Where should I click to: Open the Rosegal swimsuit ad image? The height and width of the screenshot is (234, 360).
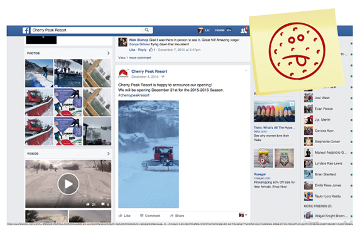coord(274,158)
